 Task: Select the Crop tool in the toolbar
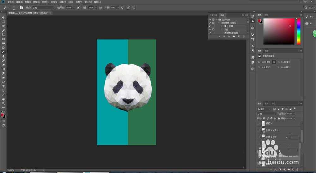pos(3,35)
